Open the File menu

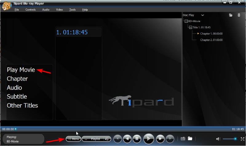17,10
